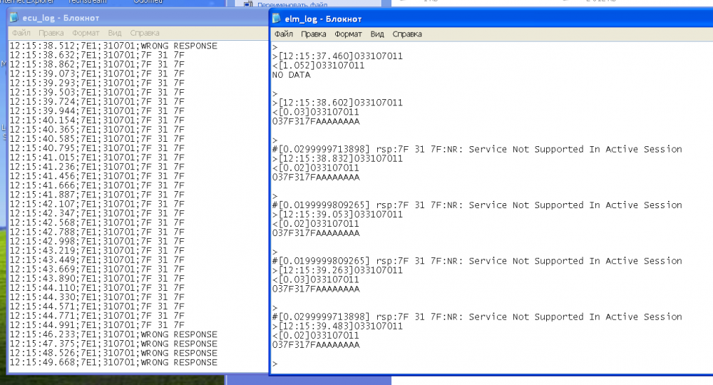Click the >[12:15:38.832]033107011 line
Image resolution: width=713 pixels, height=385 pixels.
(337, 158)
